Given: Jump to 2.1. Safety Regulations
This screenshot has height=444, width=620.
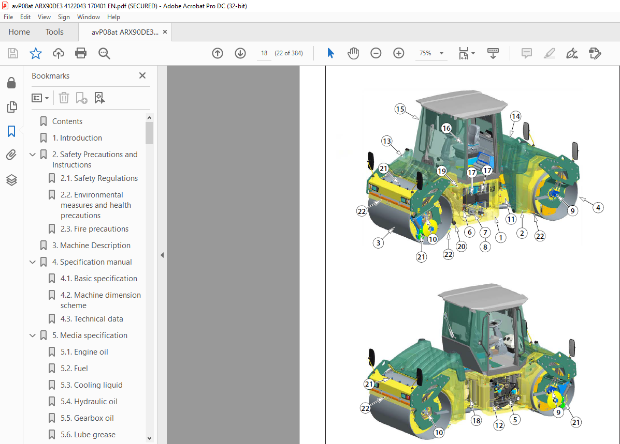Looking at the screenshot, I should (x=99, y=178).
